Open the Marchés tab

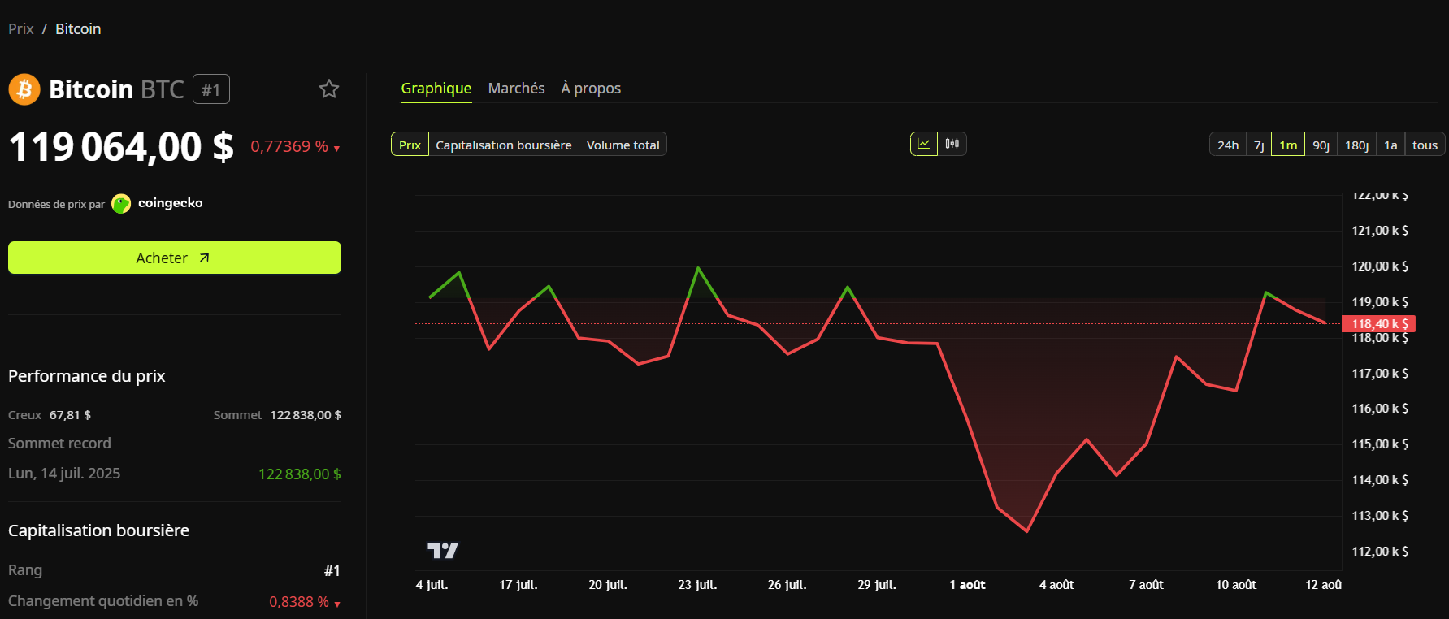[x=517, y=88]
